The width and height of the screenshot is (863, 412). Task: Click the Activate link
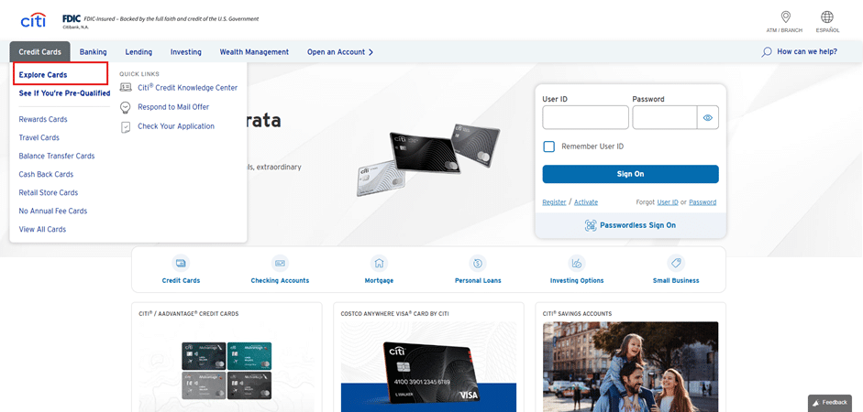point(586,202)
